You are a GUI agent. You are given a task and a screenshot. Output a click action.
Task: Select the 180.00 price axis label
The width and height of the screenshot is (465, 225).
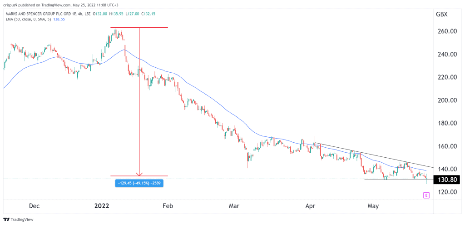447,123
